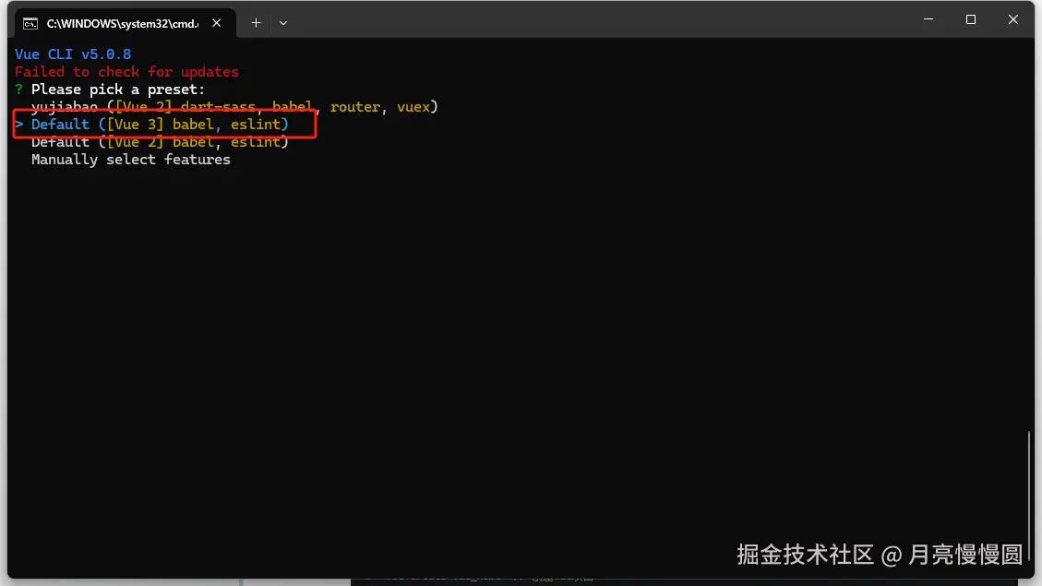Choose Manually select features option
The image size is (1042, 586).
tap(131, 160)
